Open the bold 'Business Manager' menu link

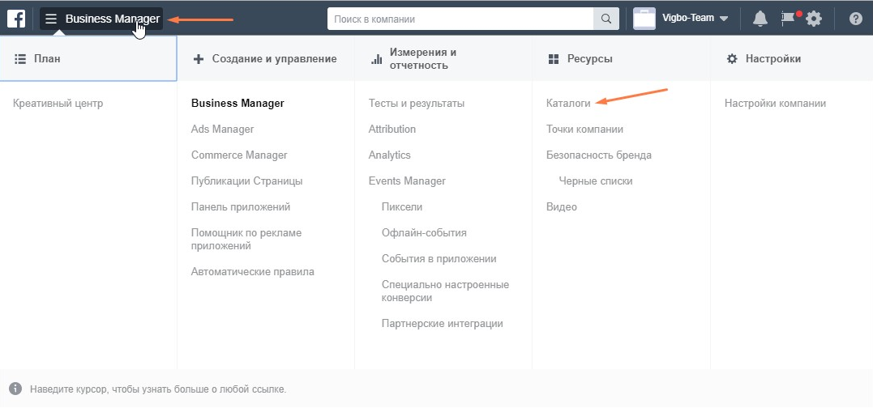click(238, 104)
